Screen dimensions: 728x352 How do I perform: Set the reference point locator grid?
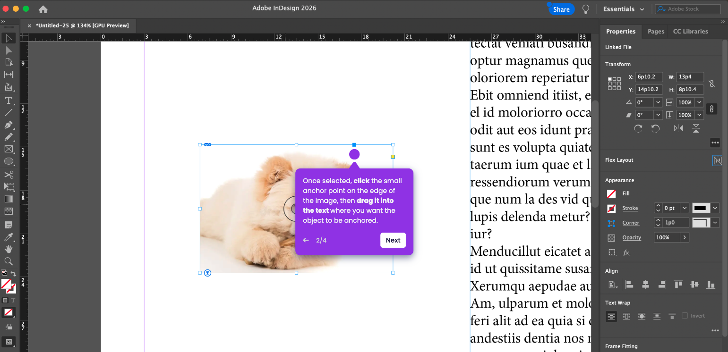coord(614,84)
